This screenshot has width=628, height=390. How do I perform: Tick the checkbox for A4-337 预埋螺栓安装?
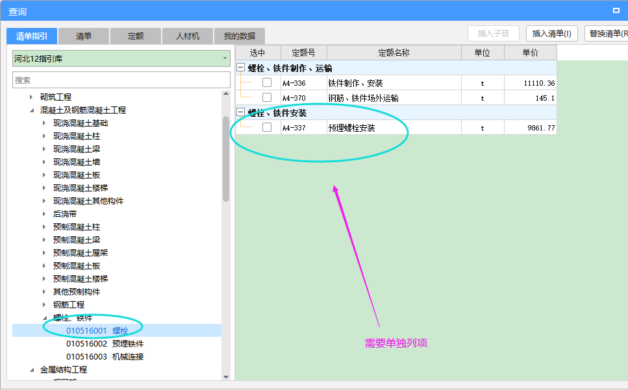pos(267,127)
